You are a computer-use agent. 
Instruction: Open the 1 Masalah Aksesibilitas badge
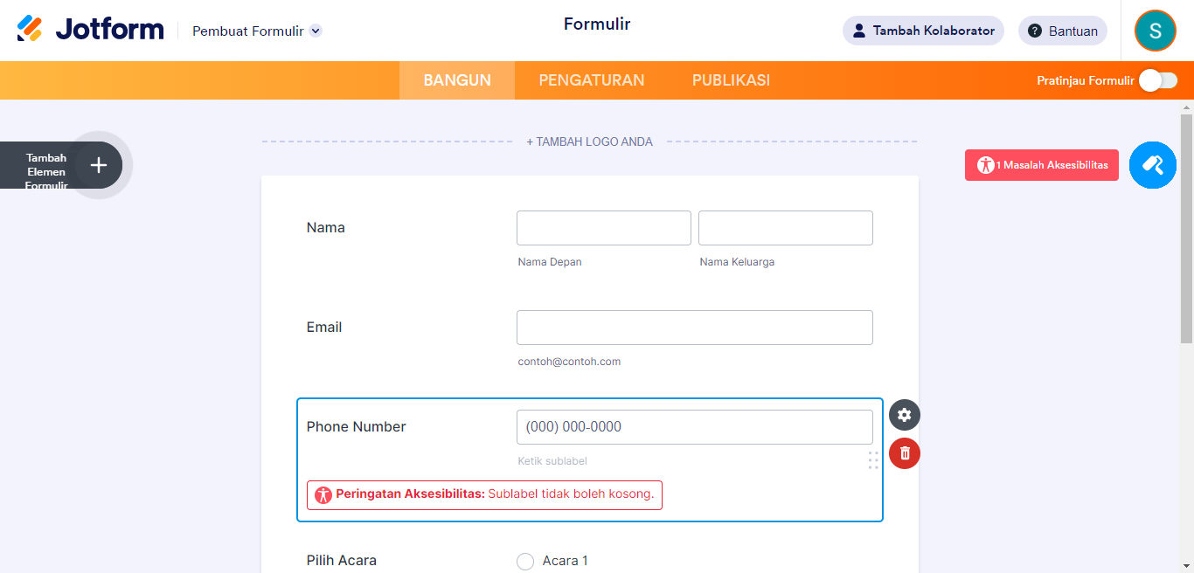click(x=1042, y=165)
